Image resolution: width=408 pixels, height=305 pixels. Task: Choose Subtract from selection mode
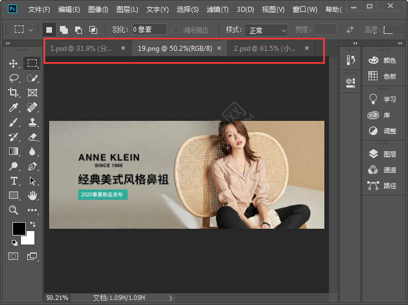coord(79,30)
